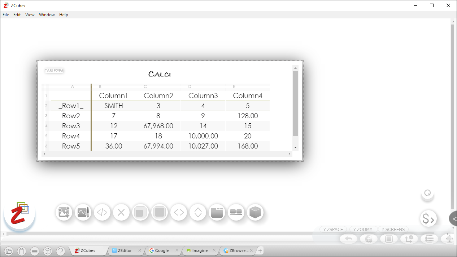
Task: Click the stop square icon at bottom right
Action: pyautogui.click(x=389, y=239)
